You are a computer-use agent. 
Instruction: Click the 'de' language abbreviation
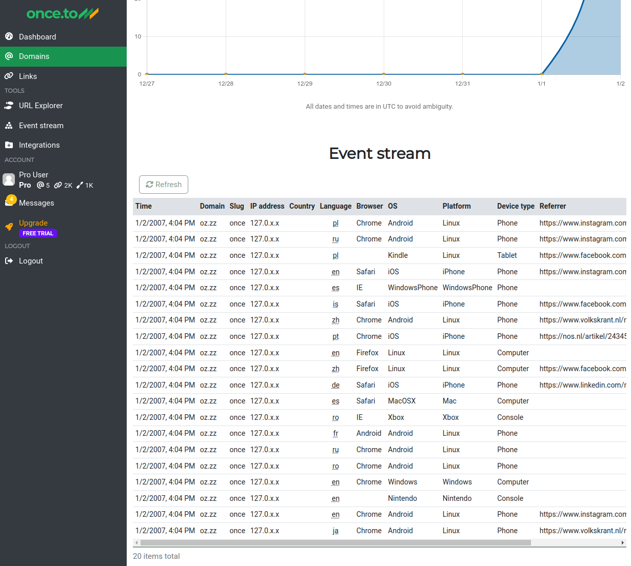[x=336, y=385]
